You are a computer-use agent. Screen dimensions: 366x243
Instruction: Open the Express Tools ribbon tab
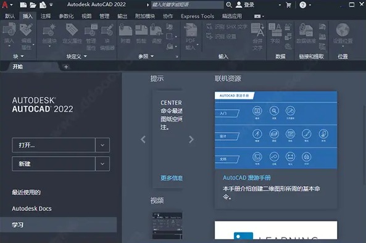(x=198, y=16)
